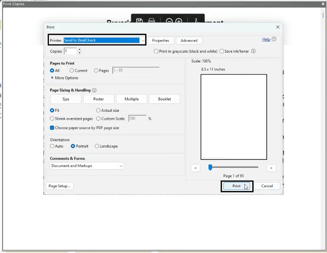Select the Fit radio button
The image size is (327, 253).
[x=52, y=110]
